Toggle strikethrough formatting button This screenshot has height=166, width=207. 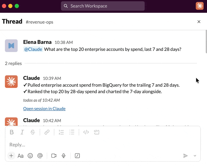click(33, 132)
